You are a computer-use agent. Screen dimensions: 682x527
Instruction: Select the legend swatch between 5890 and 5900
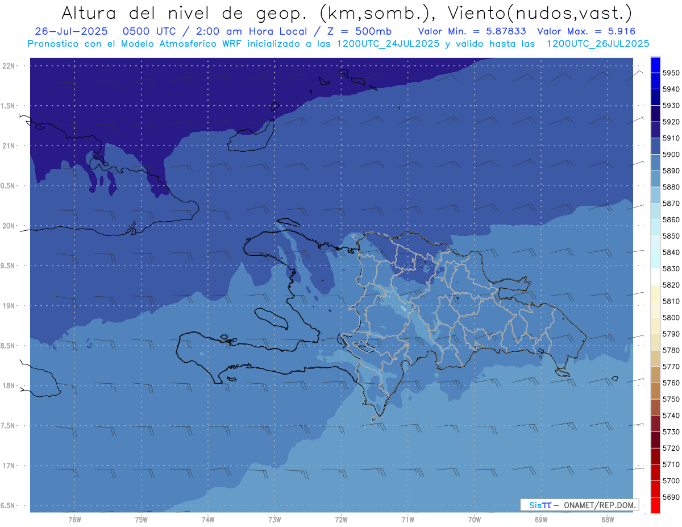tap(655, 163)
